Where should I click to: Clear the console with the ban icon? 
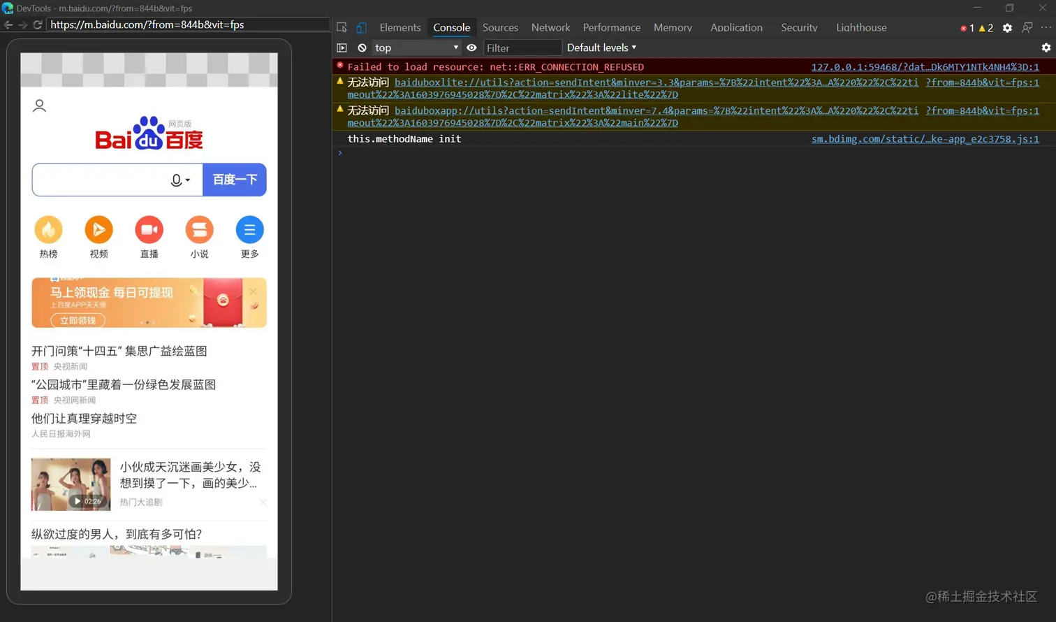(362, 48)
